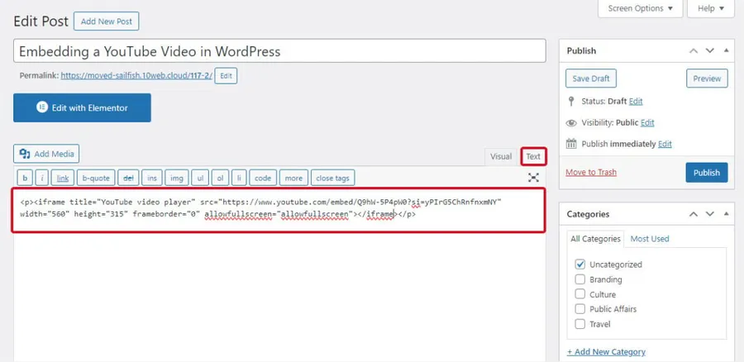
Task: Check the Branding category
Action: [x=579, y=279]
